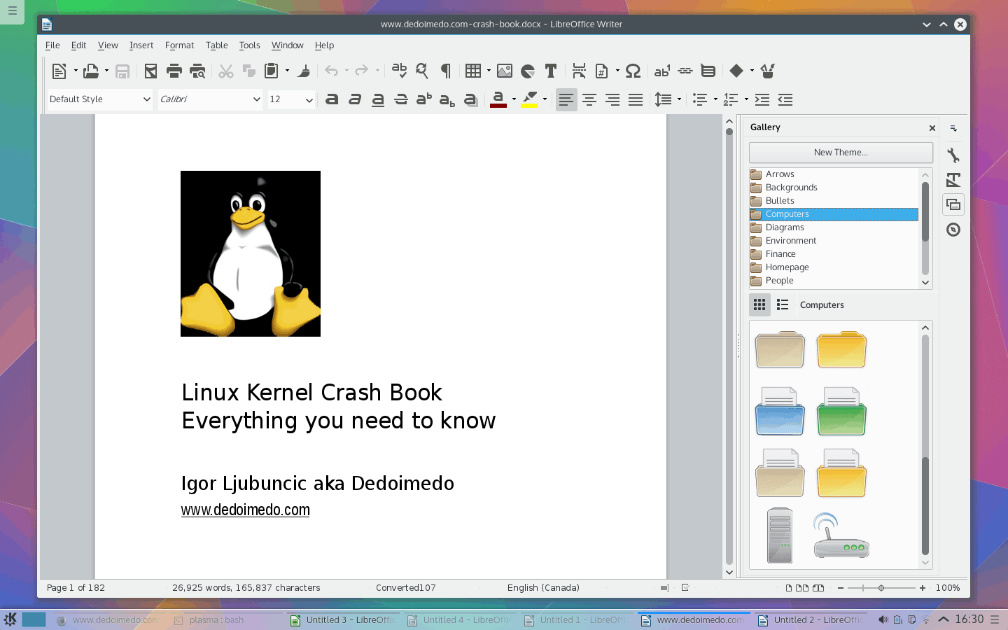The image size is (1008, 630).
Task: Open sidebar Styles and Formatting panel
Action: point(953,180)
